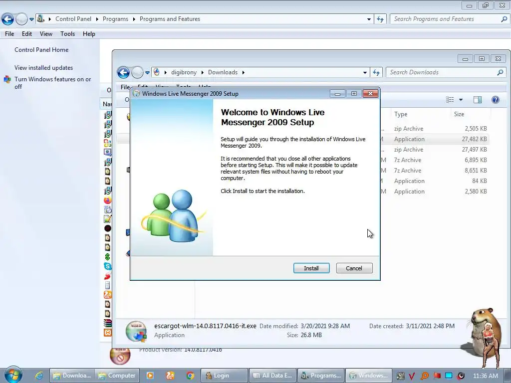Screen dimensions: 511x383
Task: Launch Internet Explorer from the taskbar
Action: tap(39, 376)
